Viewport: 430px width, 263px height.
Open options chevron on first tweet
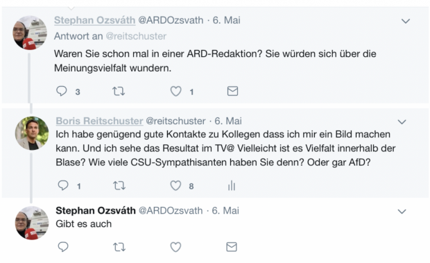pos(406,21)
